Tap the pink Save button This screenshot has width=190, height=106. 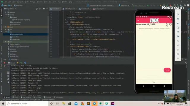point(167,70)
